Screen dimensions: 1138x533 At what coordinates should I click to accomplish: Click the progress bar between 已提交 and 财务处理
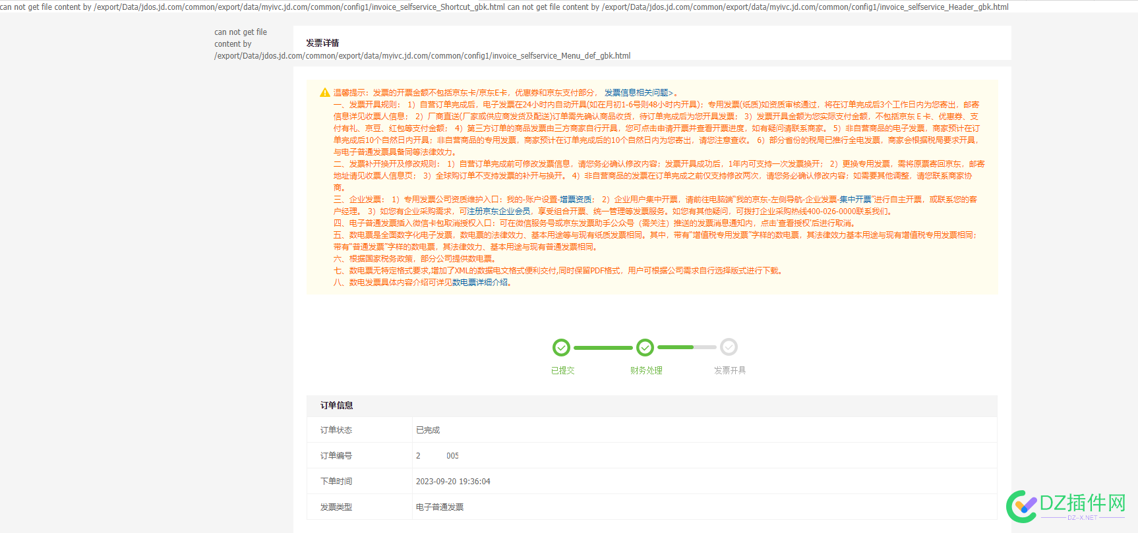pyautogui.click(x=603, y=347)
